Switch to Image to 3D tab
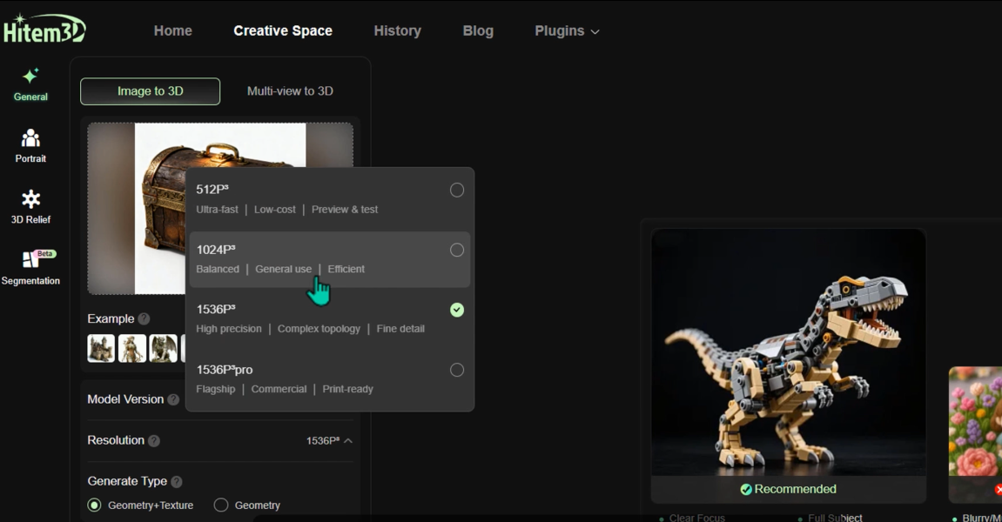The width and height of the screenshot is (1002, 522). click(x=151, y=91)
